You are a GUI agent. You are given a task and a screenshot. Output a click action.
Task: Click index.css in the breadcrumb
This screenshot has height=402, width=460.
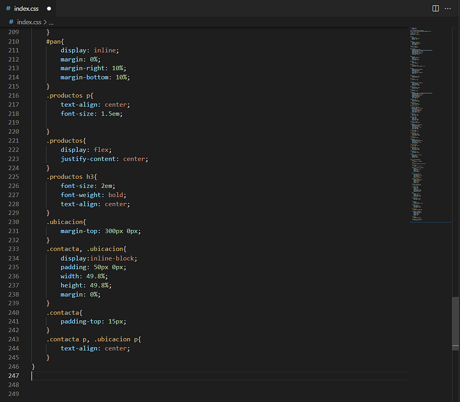(x=29, y=22)
